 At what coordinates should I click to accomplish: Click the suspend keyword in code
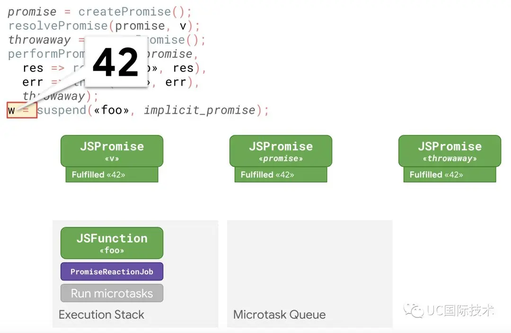(62, 110)
